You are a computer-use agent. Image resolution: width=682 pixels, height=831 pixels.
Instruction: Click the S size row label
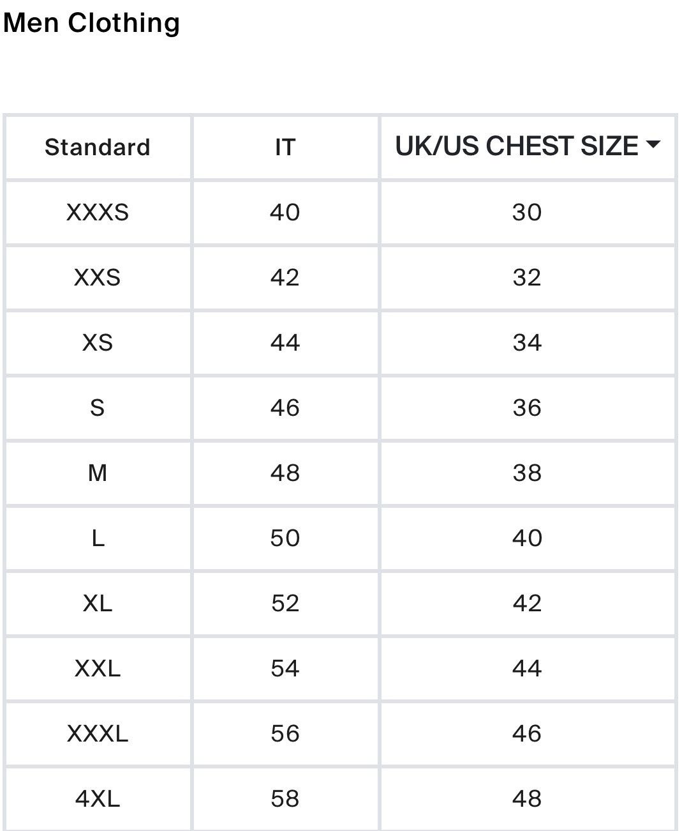[x=98, y=408]
